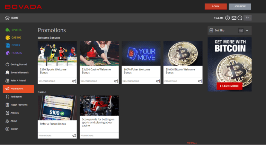
Task: Click the Red Room icon
Action: [7, 97]
